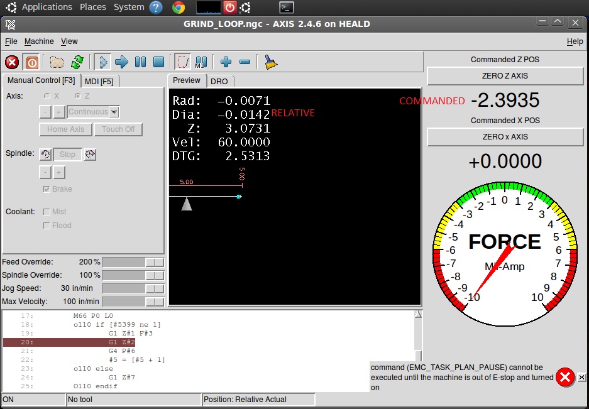Select Z axis radio button
The image size is (589, 409).
pyautogui.click(x=78, y=96)
